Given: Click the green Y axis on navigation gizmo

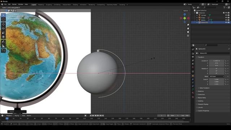Looking at the screenshot, I should click(184, 18).
